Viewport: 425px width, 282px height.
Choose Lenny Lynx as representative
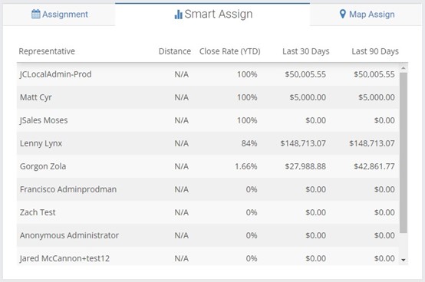(x=208, y=143)
